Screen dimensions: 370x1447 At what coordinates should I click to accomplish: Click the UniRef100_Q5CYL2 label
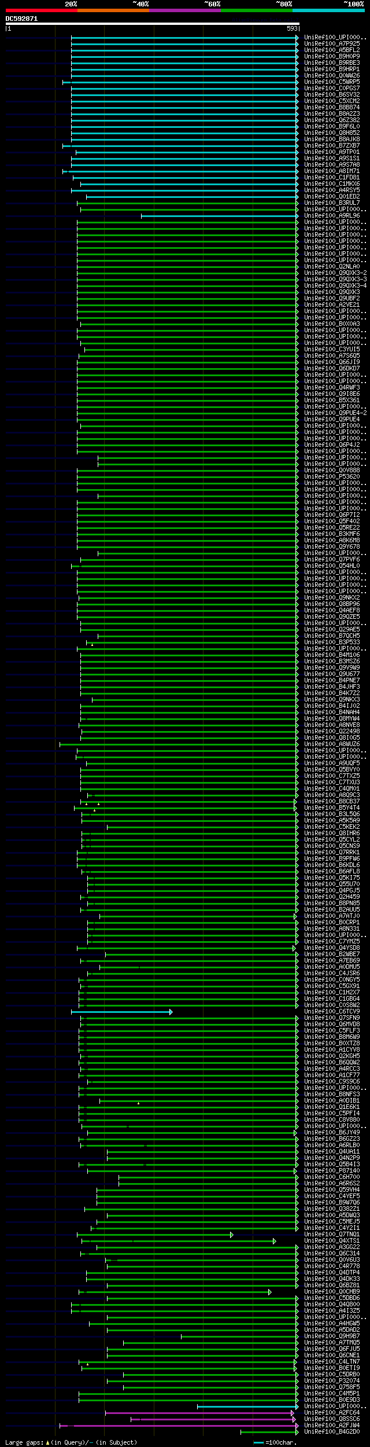332,839
